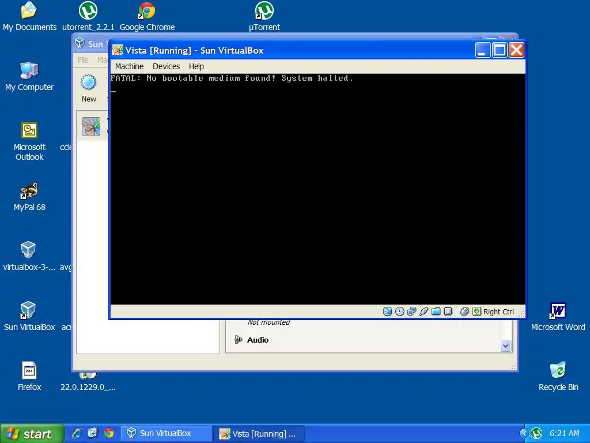The width and height of the screenshot is (590, 443).
Task: Launch Internet Explorer from the quick launch bar
Action: (77, 434)
